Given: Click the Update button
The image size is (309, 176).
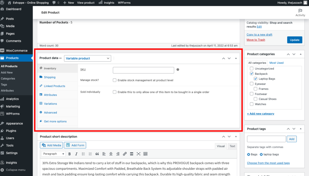Looking at the screenshot, I should pyautogui.click(x=295, y=40).
